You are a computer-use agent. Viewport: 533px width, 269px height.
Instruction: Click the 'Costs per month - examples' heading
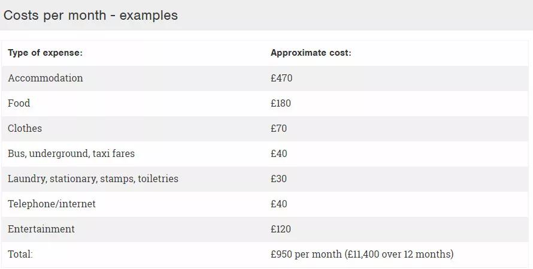(x=90, y=16)
